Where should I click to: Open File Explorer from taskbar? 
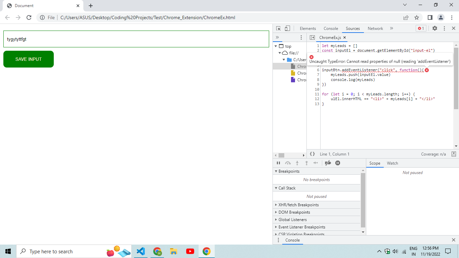[173, 251]
